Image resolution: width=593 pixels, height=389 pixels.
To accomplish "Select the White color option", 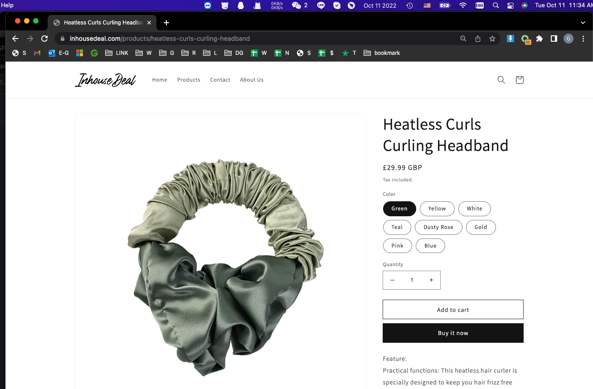I will click(x=475, y=209).
